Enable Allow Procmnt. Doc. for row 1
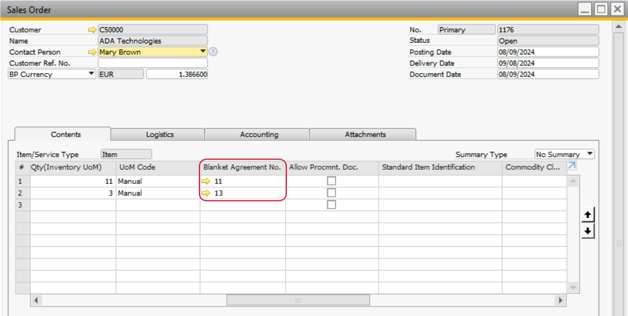Viewport: 628px width, 316px height. [x=332, y=181]
